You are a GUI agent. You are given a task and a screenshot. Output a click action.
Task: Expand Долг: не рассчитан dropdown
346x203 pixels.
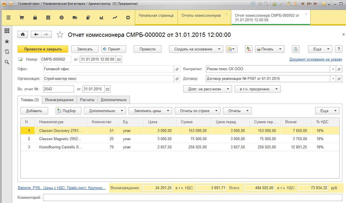[x=207, y=89]
